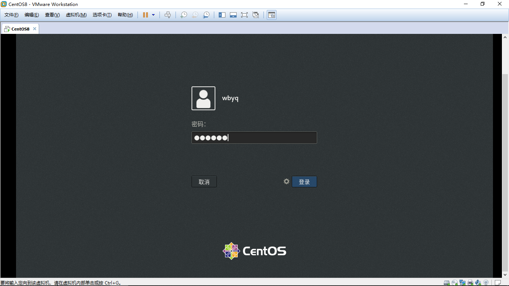
Task: Close the VMware Workstation window
Action: pos(500,4)
